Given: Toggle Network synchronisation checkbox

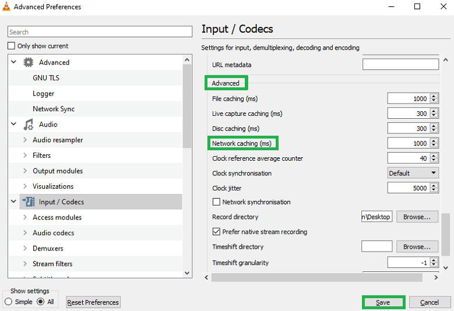Looking at the screenshot, I should 216,202.
